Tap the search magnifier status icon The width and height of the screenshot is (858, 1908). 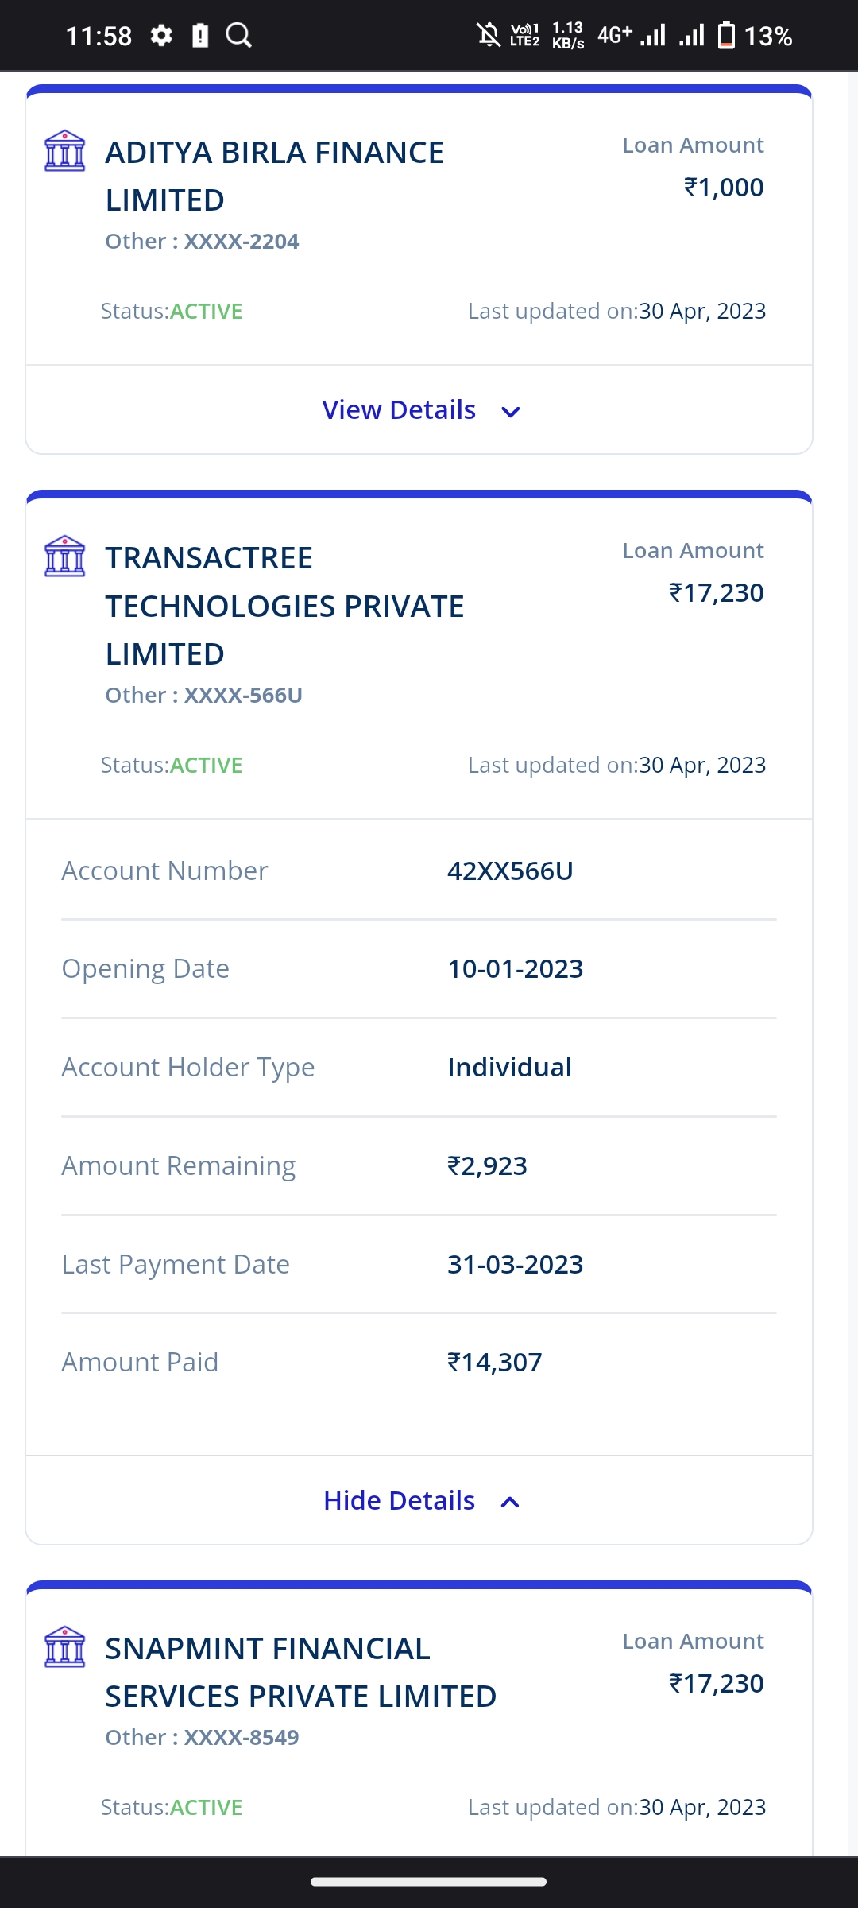tap(238, 36)
